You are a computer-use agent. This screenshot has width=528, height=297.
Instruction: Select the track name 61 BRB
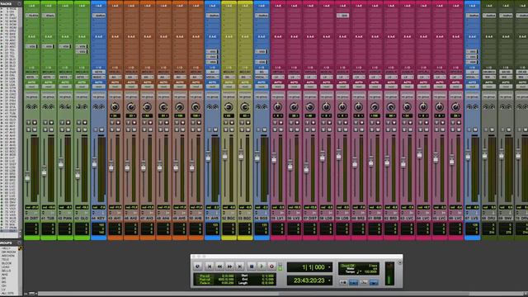375,219
